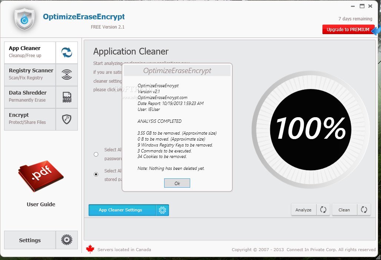Click the '7 days remaining' text

pyautogui.click(x=355, y=19)
